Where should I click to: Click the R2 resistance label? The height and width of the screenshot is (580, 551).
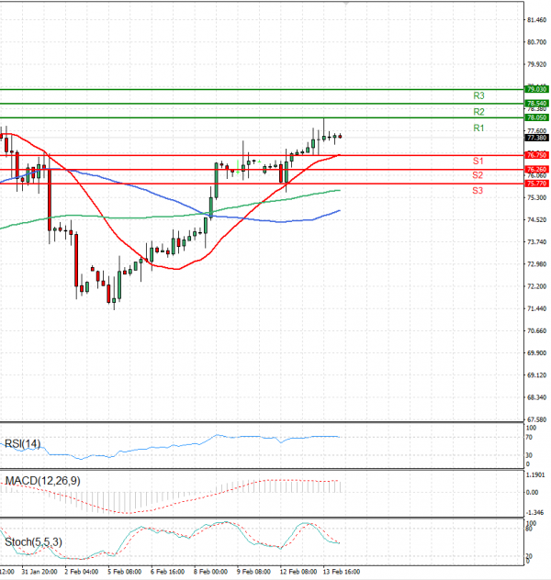tap(478, 112)
